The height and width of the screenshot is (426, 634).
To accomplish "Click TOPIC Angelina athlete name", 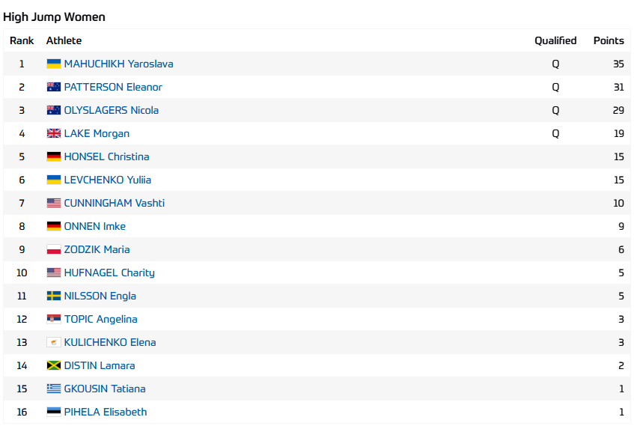I will 100,320.
